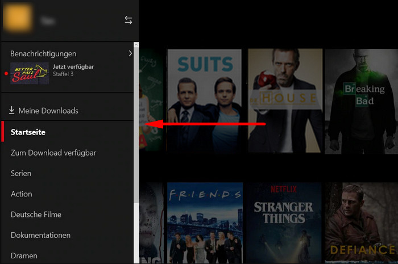
Task: Open the Suits show poster
Action: [204, 101]
